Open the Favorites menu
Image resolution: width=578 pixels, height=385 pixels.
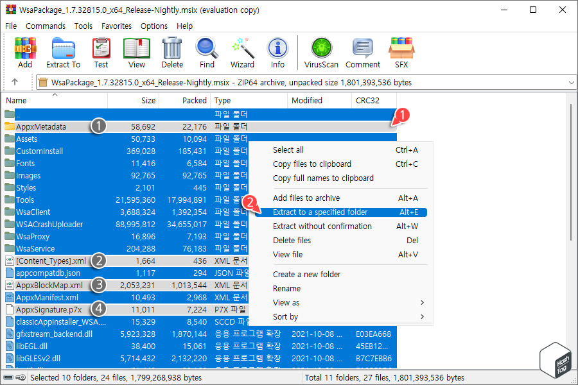pos(116,26)
